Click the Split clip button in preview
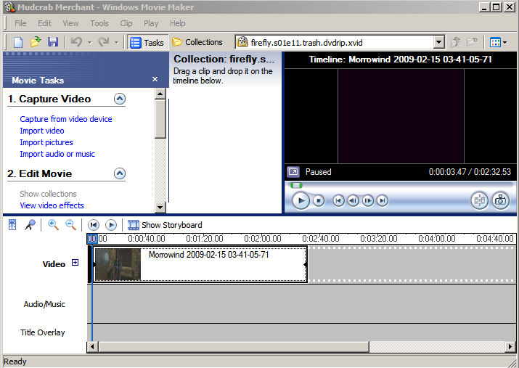The image size is (519, 368). [479, 200]
